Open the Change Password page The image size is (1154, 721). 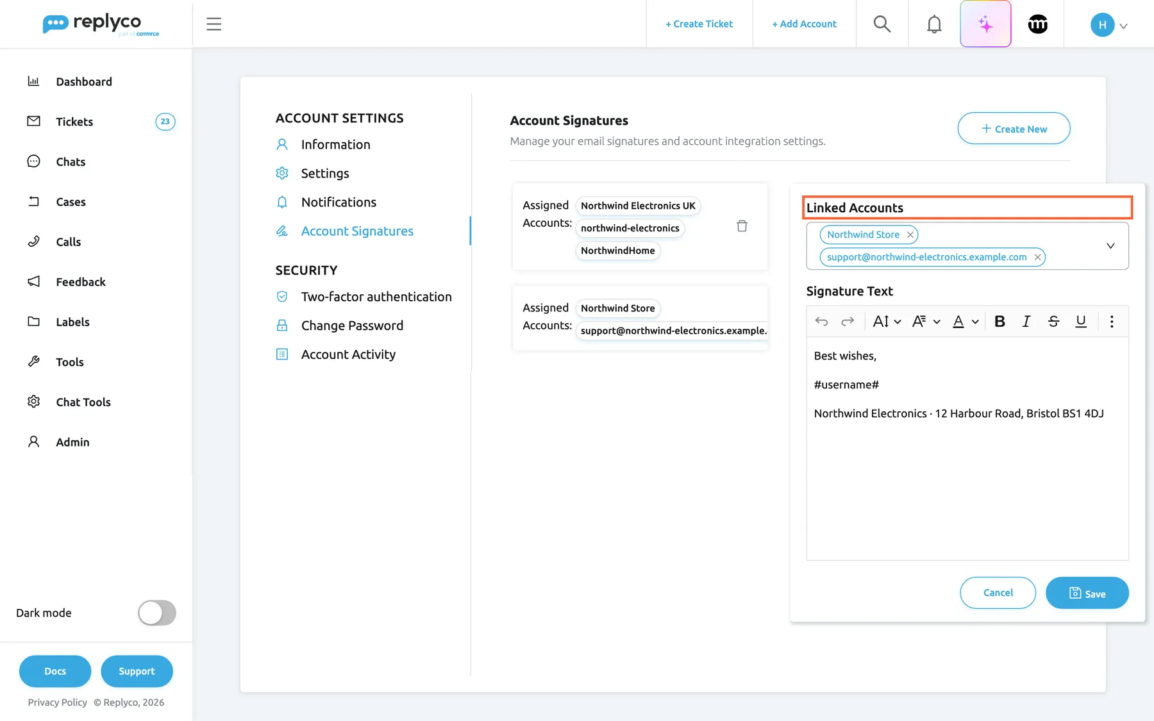coord(352,326)
